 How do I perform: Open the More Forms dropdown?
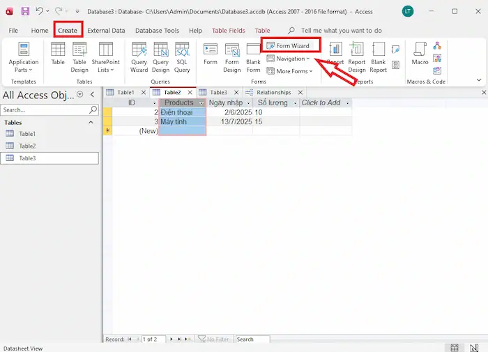pos(290,71)
